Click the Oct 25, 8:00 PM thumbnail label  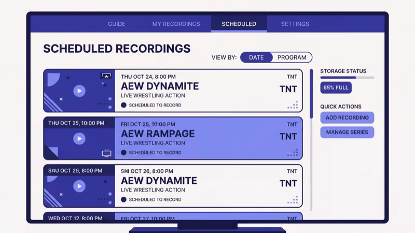[75, 171]
